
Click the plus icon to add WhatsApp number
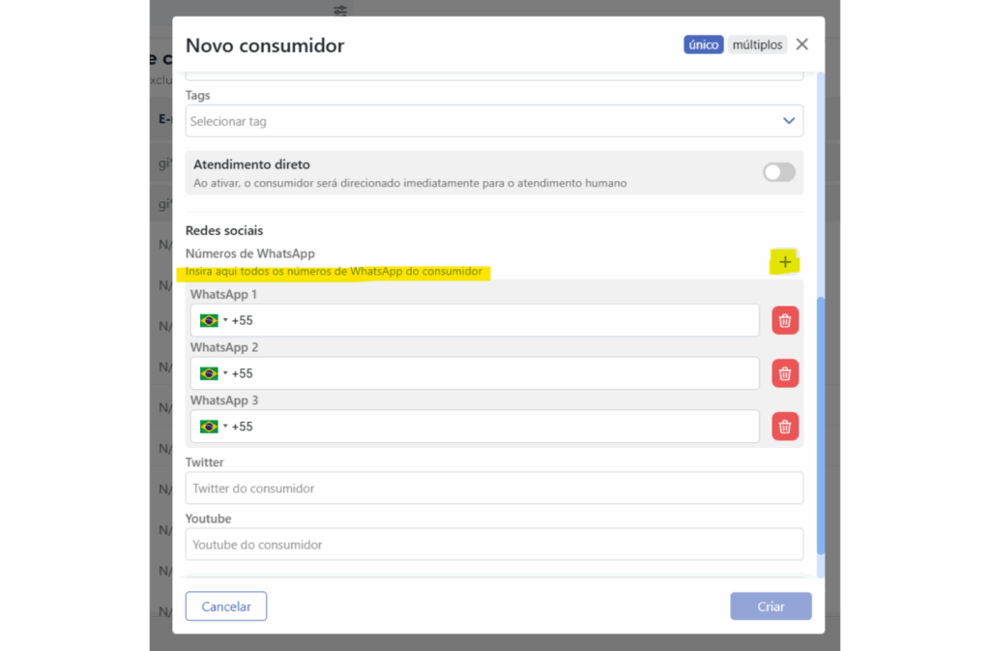[x=785, y=262]
